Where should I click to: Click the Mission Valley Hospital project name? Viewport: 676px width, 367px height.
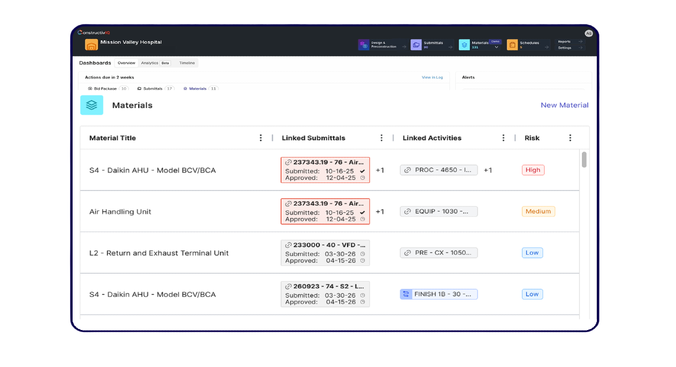click(x=131, y=42)
